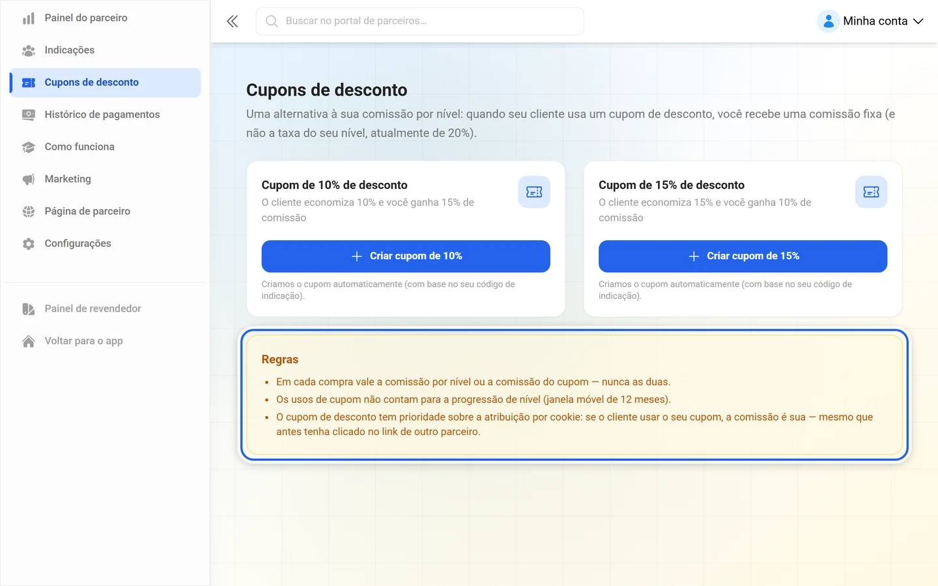The image size is (938, 586).
Task: Click the banknote icon beside Histórico de pagamentos
Action: pyautogui.click(x=29, y=115)
